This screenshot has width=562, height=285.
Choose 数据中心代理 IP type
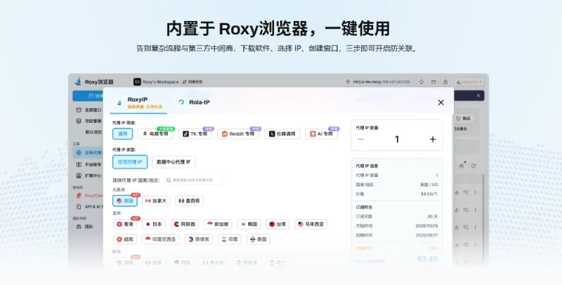click(x=174, y=162)
